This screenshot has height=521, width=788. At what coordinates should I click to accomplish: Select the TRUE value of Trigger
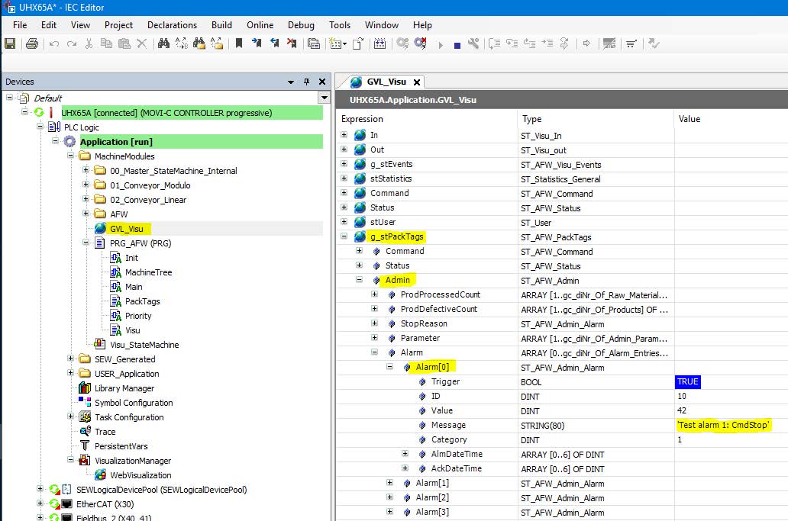(x=687, y=381)
